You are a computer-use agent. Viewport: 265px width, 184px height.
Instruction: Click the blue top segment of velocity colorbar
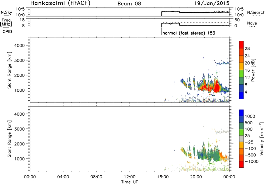241,113
